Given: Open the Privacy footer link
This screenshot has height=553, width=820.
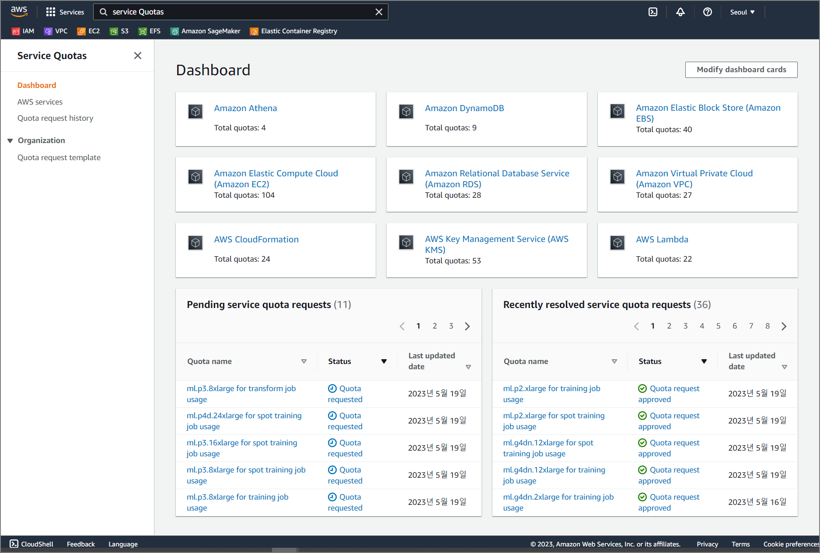Looking at the screenshot, I should point(707,544).
